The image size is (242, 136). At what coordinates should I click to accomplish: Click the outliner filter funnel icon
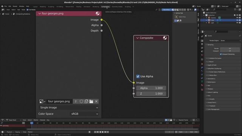[x=235, y=9]
